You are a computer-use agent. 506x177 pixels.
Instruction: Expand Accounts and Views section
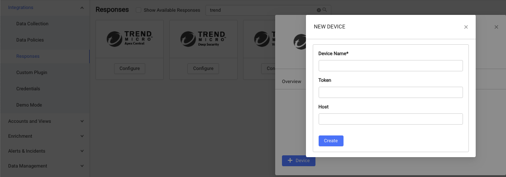(82, 121)
